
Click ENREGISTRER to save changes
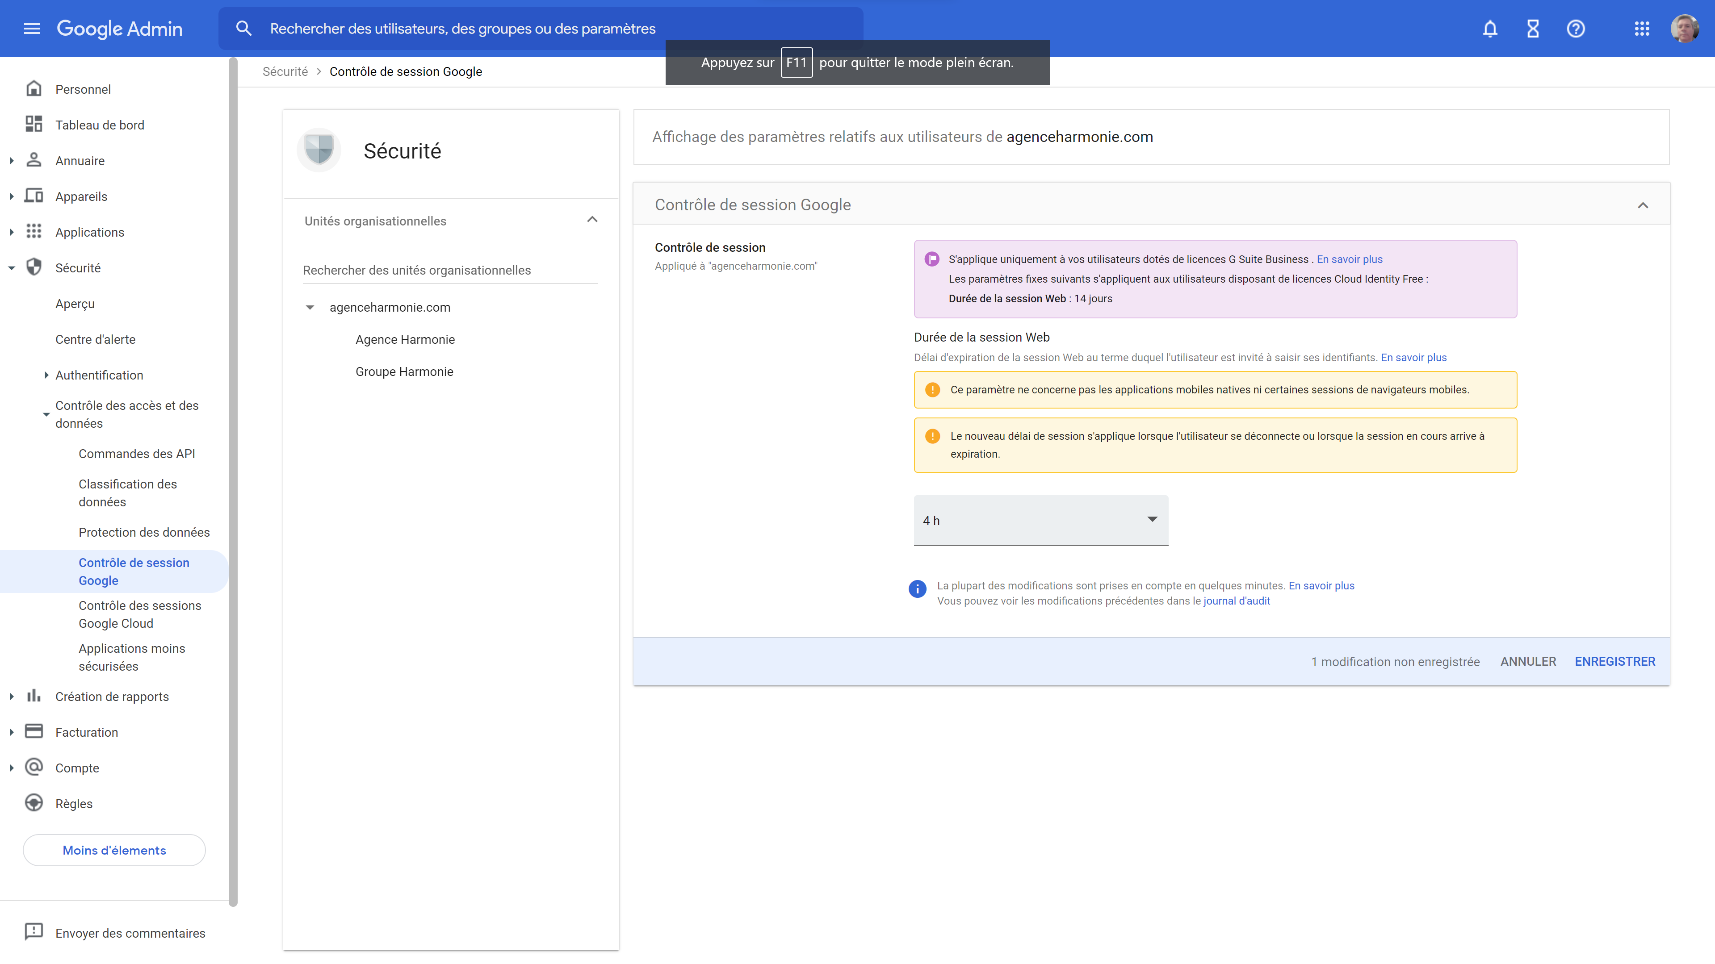coord(1614,661)
